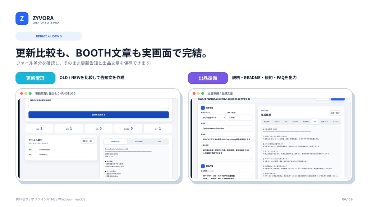The width and height of the screenshot is (368, 207).
Task: Switch to the CHANGELOG tab
Action: tap(115, 142)
